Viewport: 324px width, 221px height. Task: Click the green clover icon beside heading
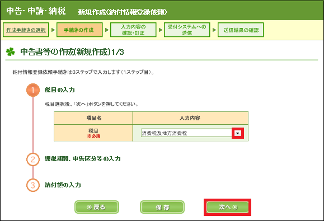pyautogui.click(x=10, y=51)
